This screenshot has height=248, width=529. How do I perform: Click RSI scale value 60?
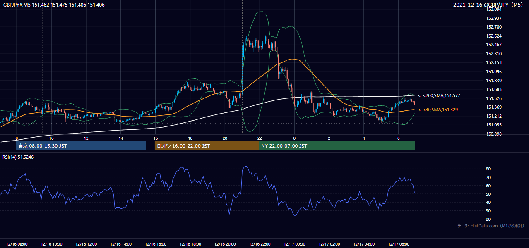488,186
